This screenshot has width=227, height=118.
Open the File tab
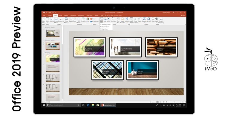pos(44,15)
